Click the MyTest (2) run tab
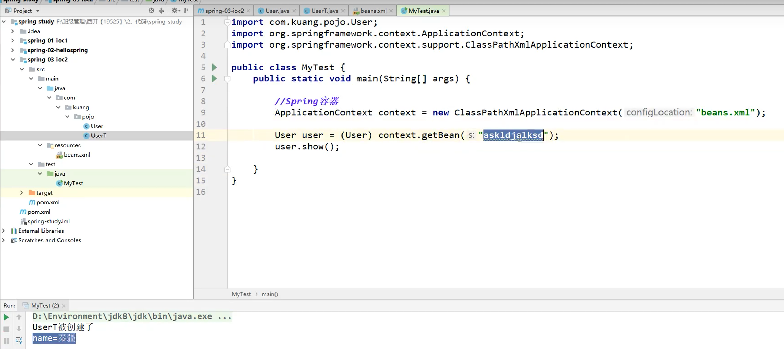The width and height of the screenshot is (784, 349). (x=45, y=305)
